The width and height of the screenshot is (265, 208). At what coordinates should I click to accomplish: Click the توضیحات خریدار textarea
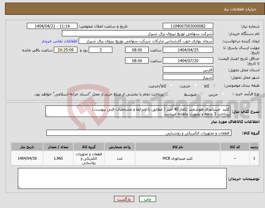click(x=122, y=178)
